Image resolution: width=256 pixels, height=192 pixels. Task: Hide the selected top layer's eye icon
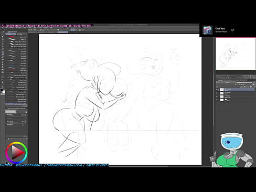[217, 90]
